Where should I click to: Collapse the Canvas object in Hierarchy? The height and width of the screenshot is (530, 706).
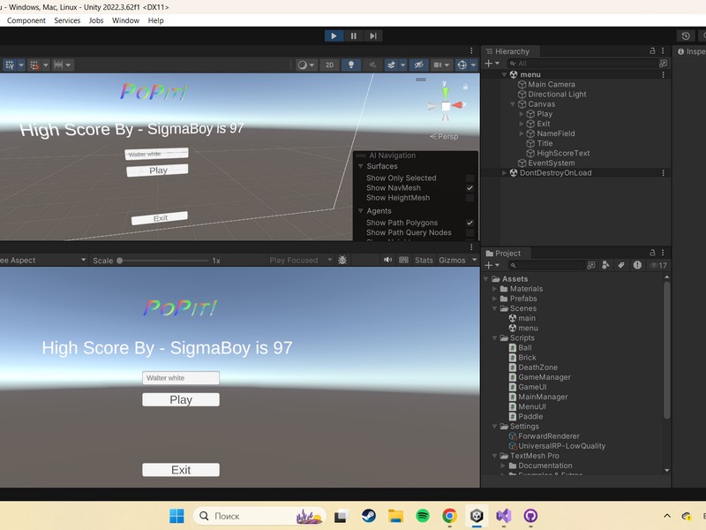[512, 104]
